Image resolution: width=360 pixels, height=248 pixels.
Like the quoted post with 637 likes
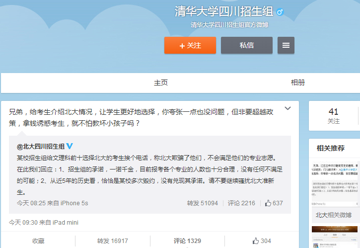[274, 203]
